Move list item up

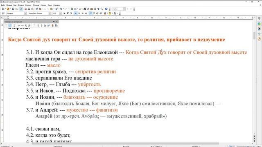click(x=38, y=25)
